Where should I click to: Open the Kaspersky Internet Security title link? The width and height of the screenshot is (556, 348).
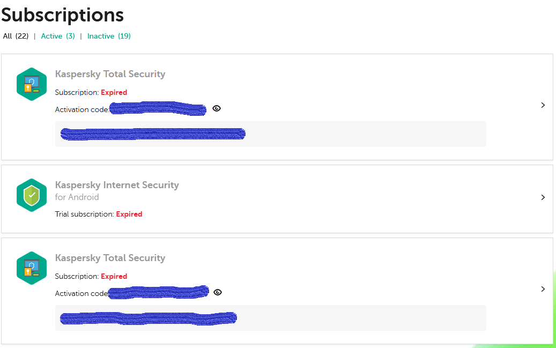pos(117,185)
